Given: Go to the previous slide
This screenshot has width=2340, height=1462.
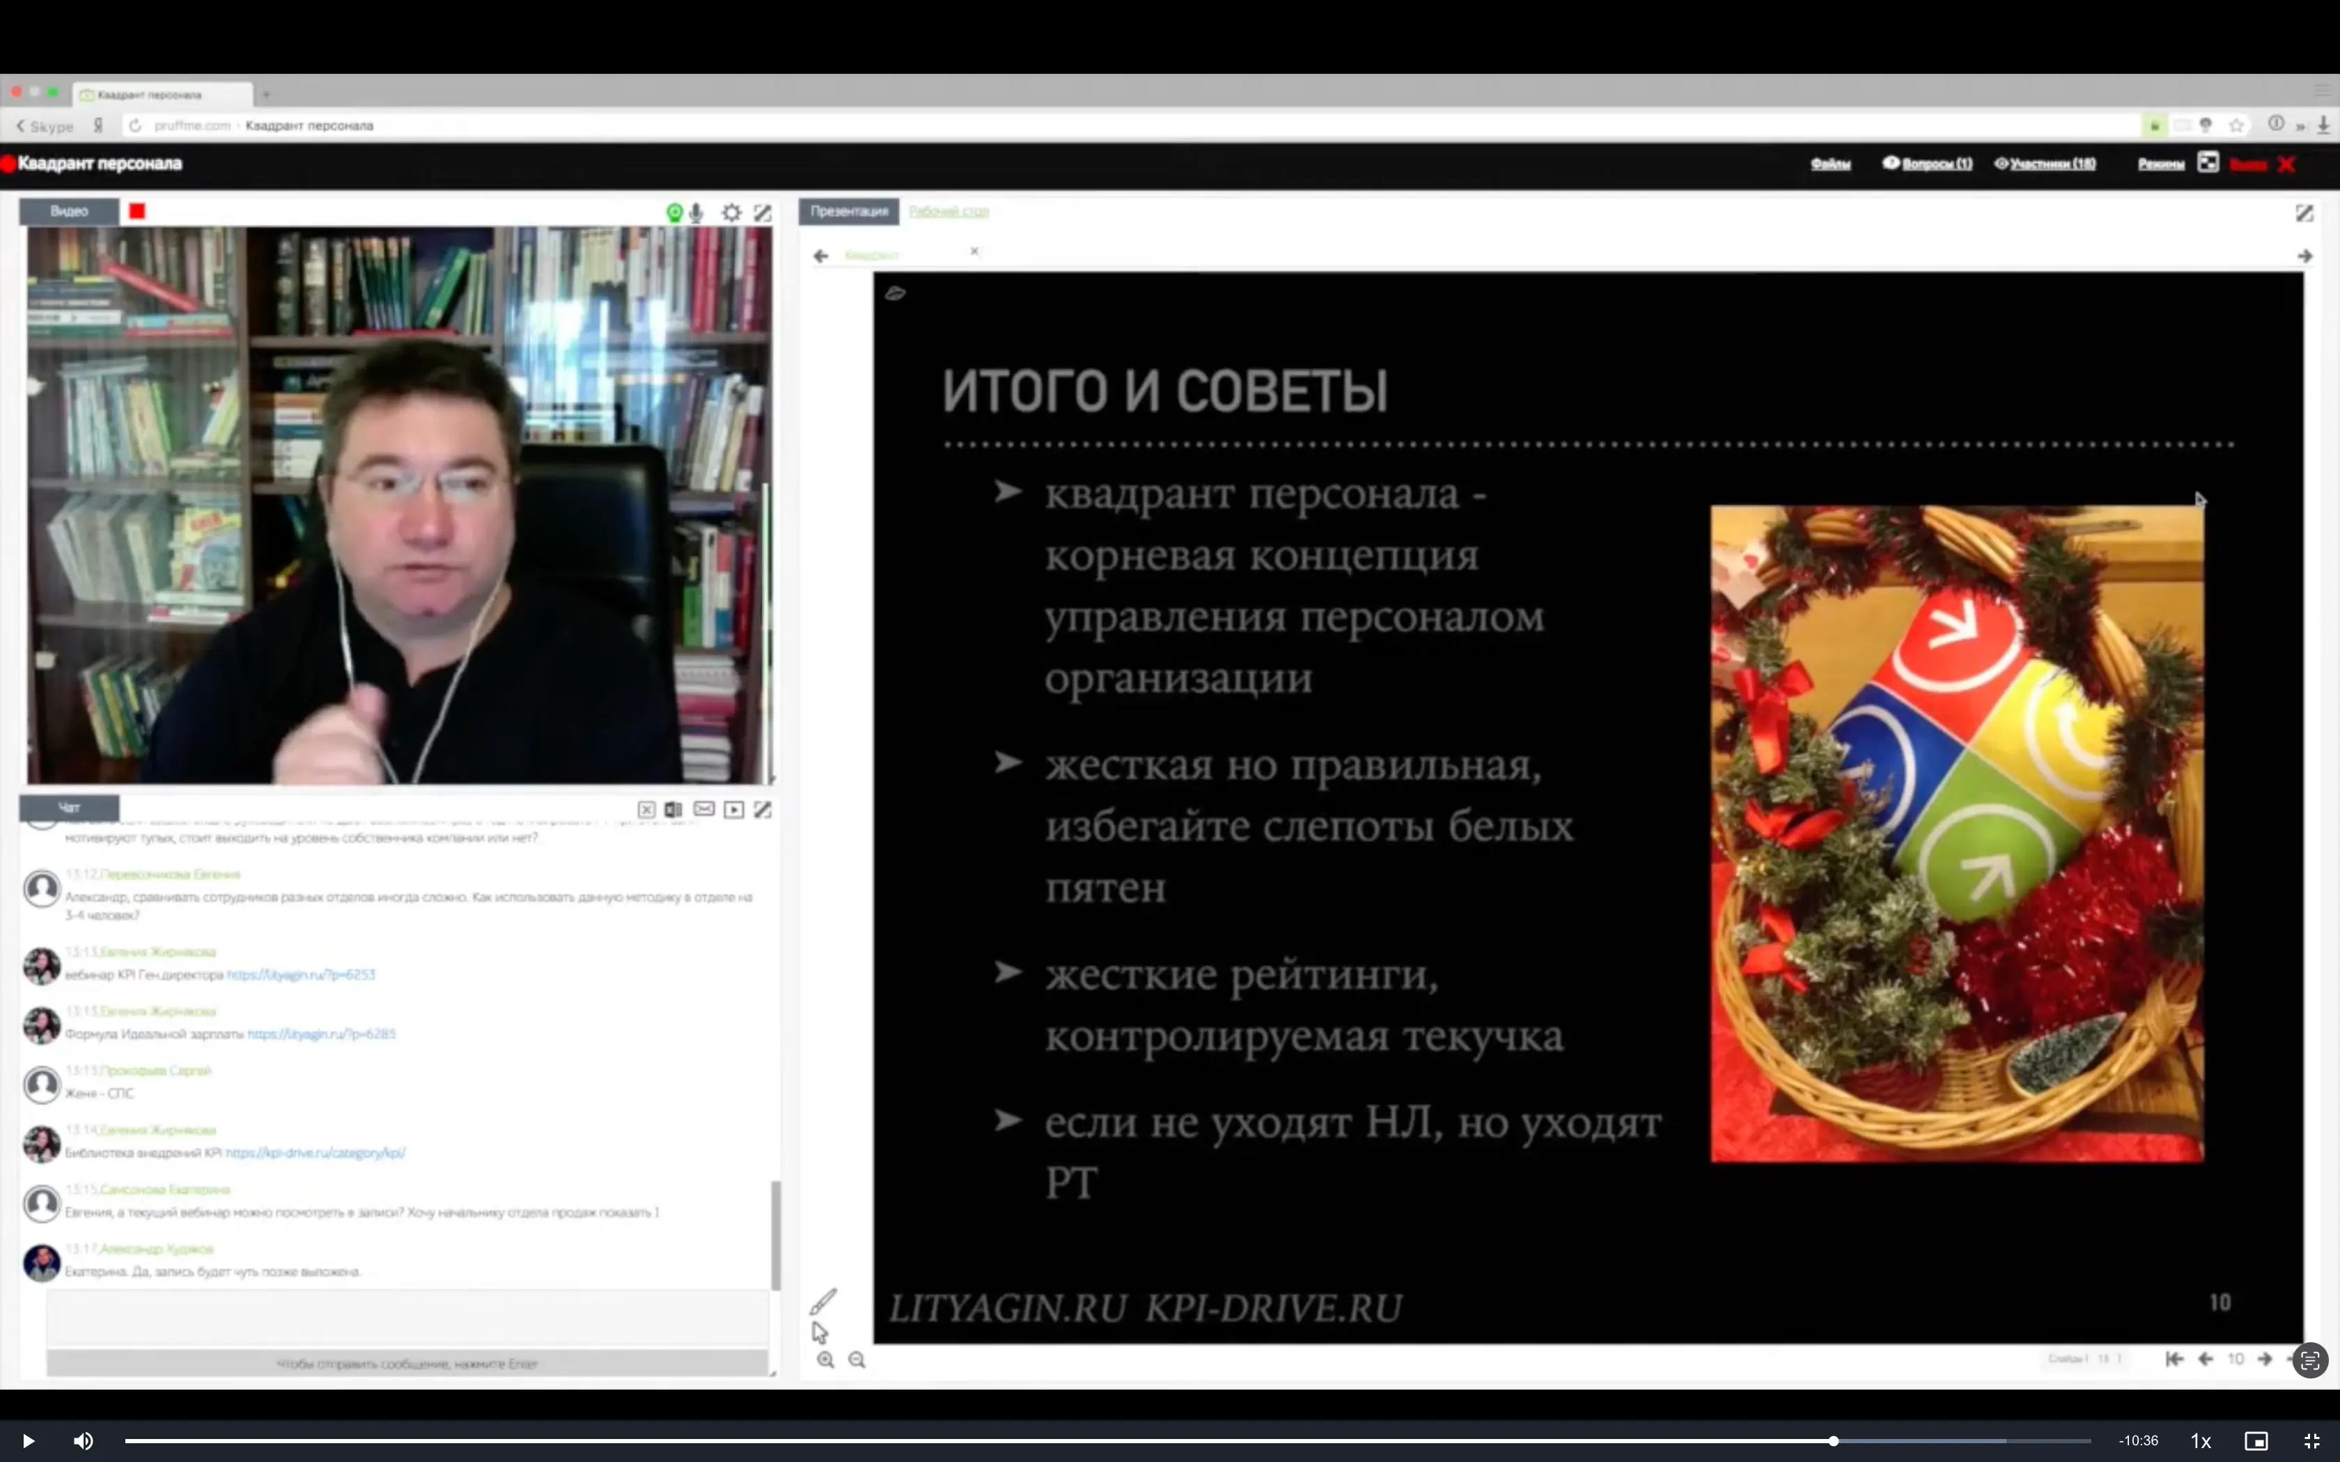Looking at the screenshot, I should coord(2206,1358).
